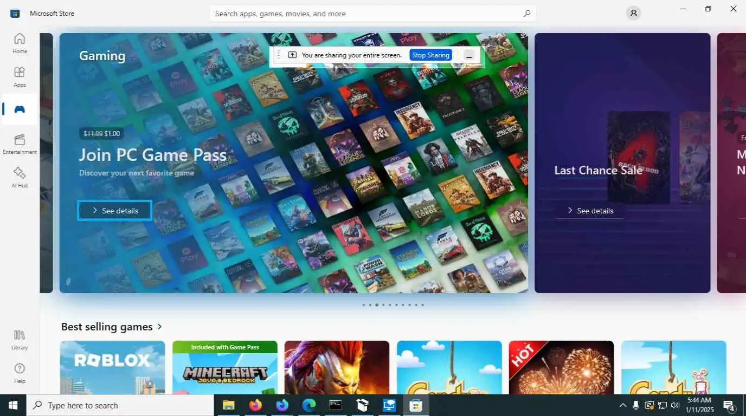
Task: Show hidden system tray icons
Action: coord(623,405)
